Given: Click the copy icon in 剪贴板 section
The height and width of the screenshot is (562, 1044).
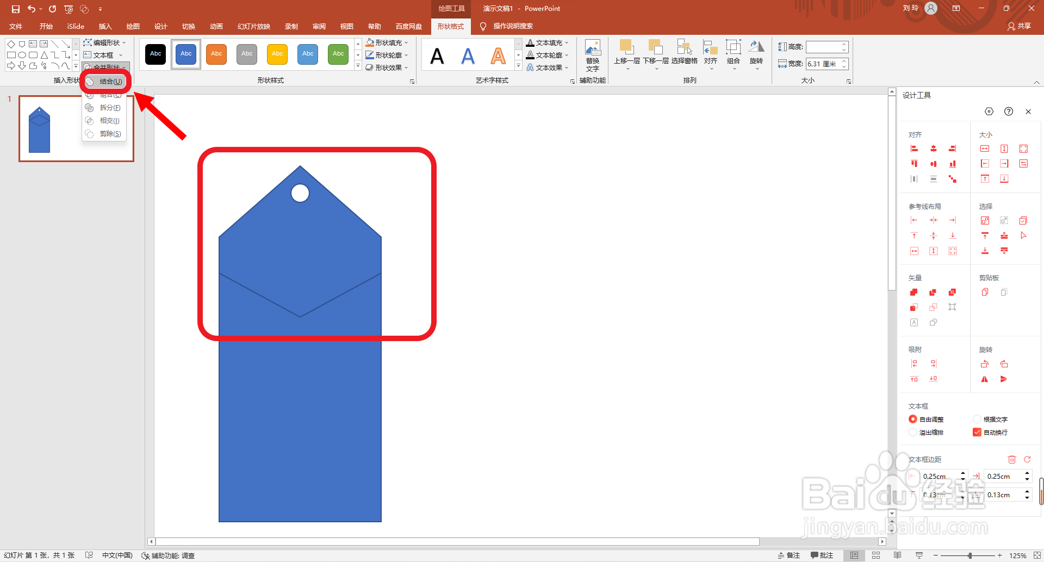Looking at the screenshot, I should (x=985, y=292).
